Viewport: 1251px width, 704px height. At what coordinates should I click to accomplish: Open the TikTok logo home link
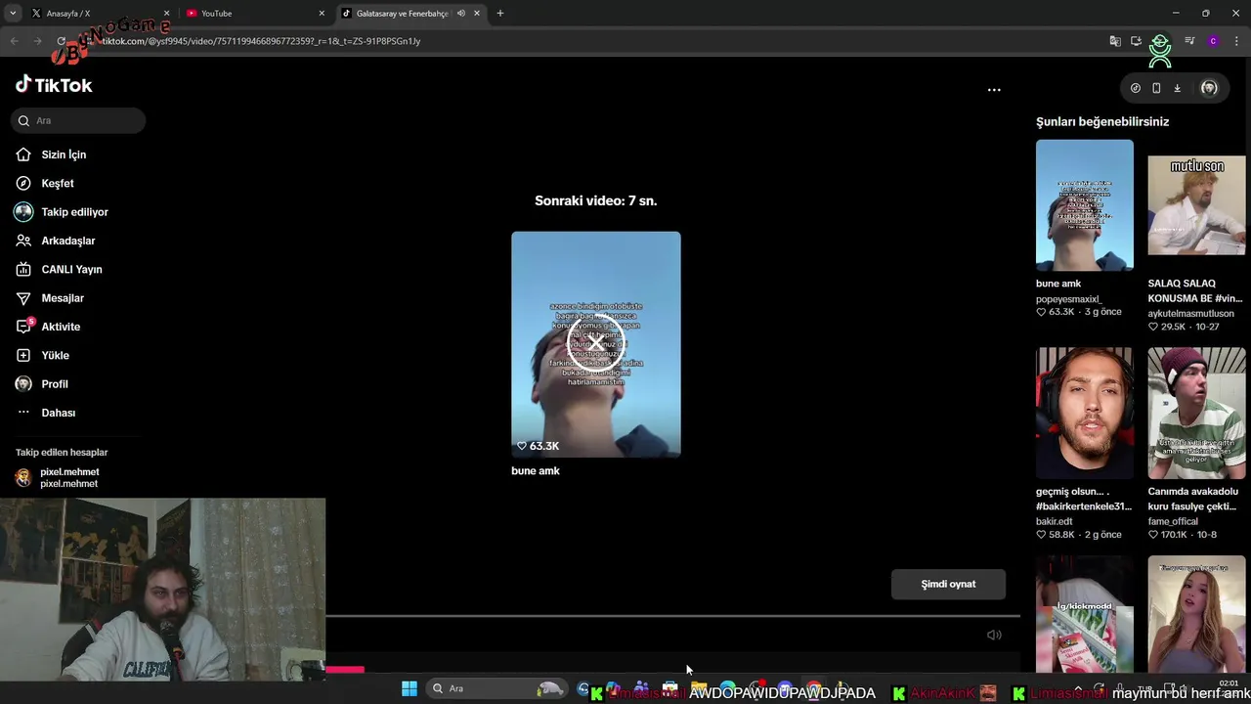pos(54,85)
